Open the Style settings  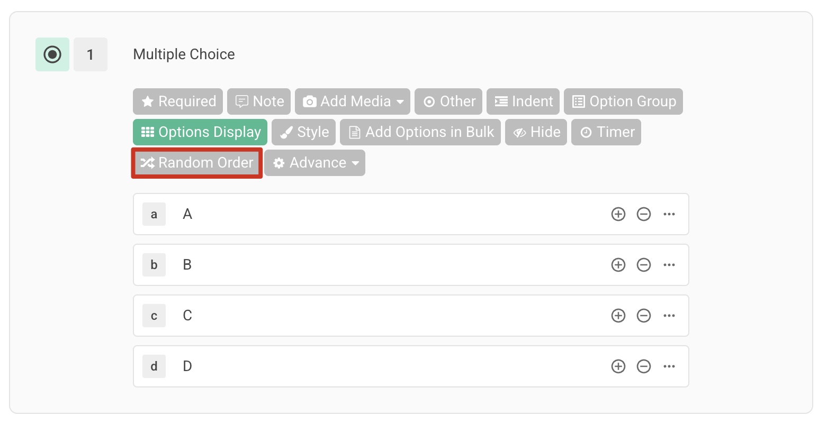304,132
